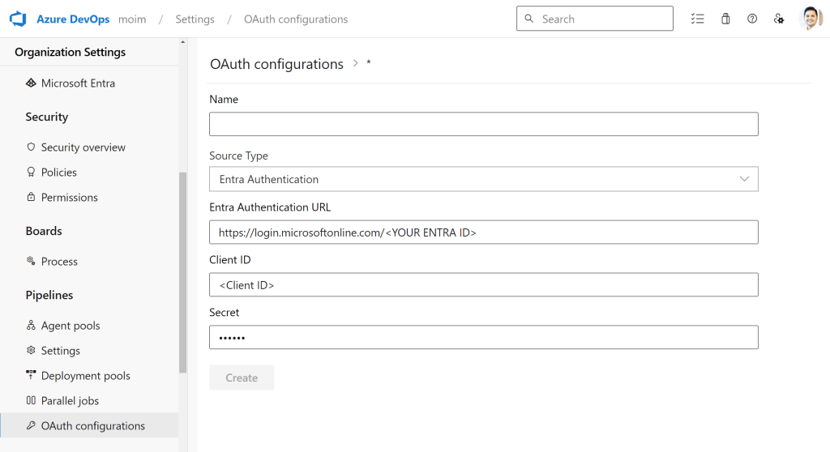This screenshot has height=452, width=830.
Task: Click the sidebar vertical scrollbar
Action: [183, 271]
